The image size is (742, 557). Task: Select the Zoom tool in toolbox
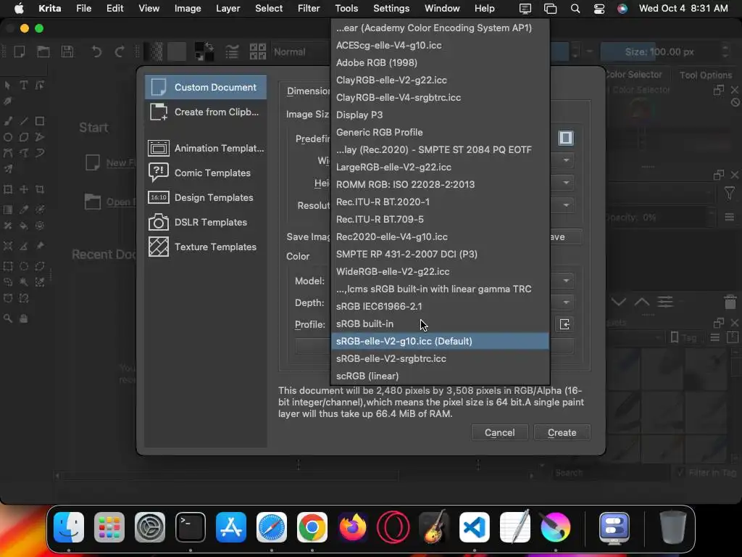coord(7,318)
